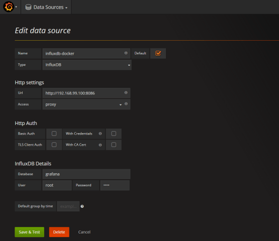Click the dropdown caret next to the Grafana logo
The image size is (279, 241).
(16, 7)
